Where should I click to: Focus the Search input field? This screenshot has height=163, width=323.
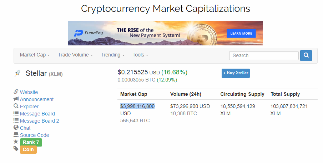(264, 55)
